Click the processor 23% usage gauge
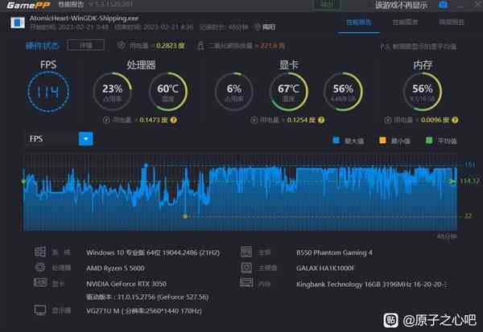The height and width of the screenshot is (332, 483). [x=113, y=92]
